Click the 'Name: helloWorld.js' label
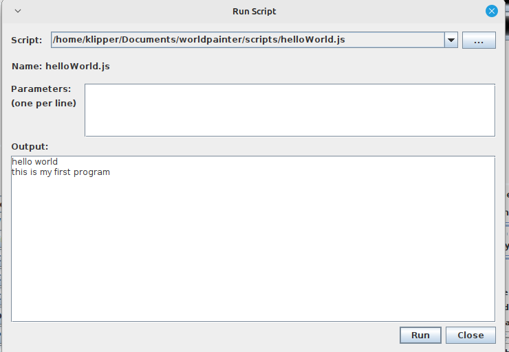This screenshot has height=352, width=509. (61, 67)
